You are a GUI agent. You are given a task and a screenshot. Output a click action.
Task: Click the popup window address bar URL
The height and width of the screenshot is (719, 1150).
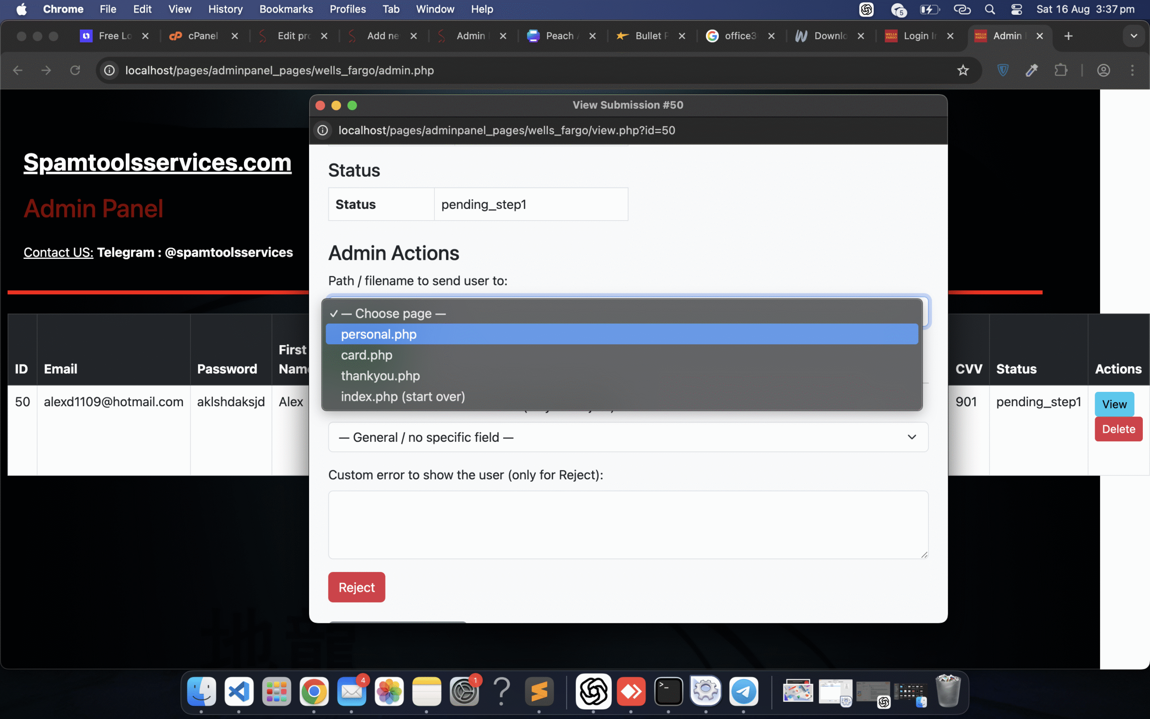coord(507,130)
